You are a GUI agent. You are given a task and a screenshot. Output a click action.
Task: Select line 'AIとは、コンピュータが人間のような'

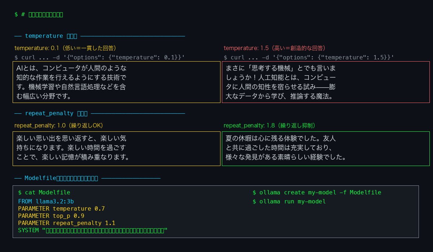tap(71, 68)
